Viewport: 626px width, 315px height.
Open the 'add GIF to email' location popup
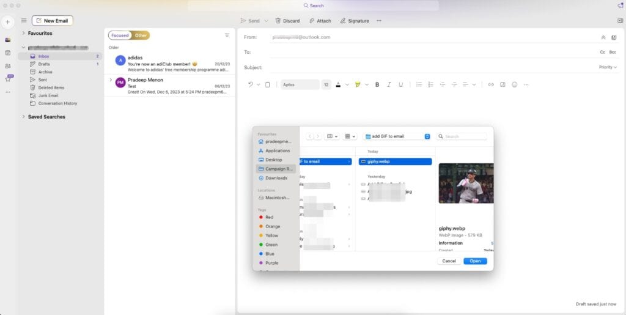[x=396, y=136]
